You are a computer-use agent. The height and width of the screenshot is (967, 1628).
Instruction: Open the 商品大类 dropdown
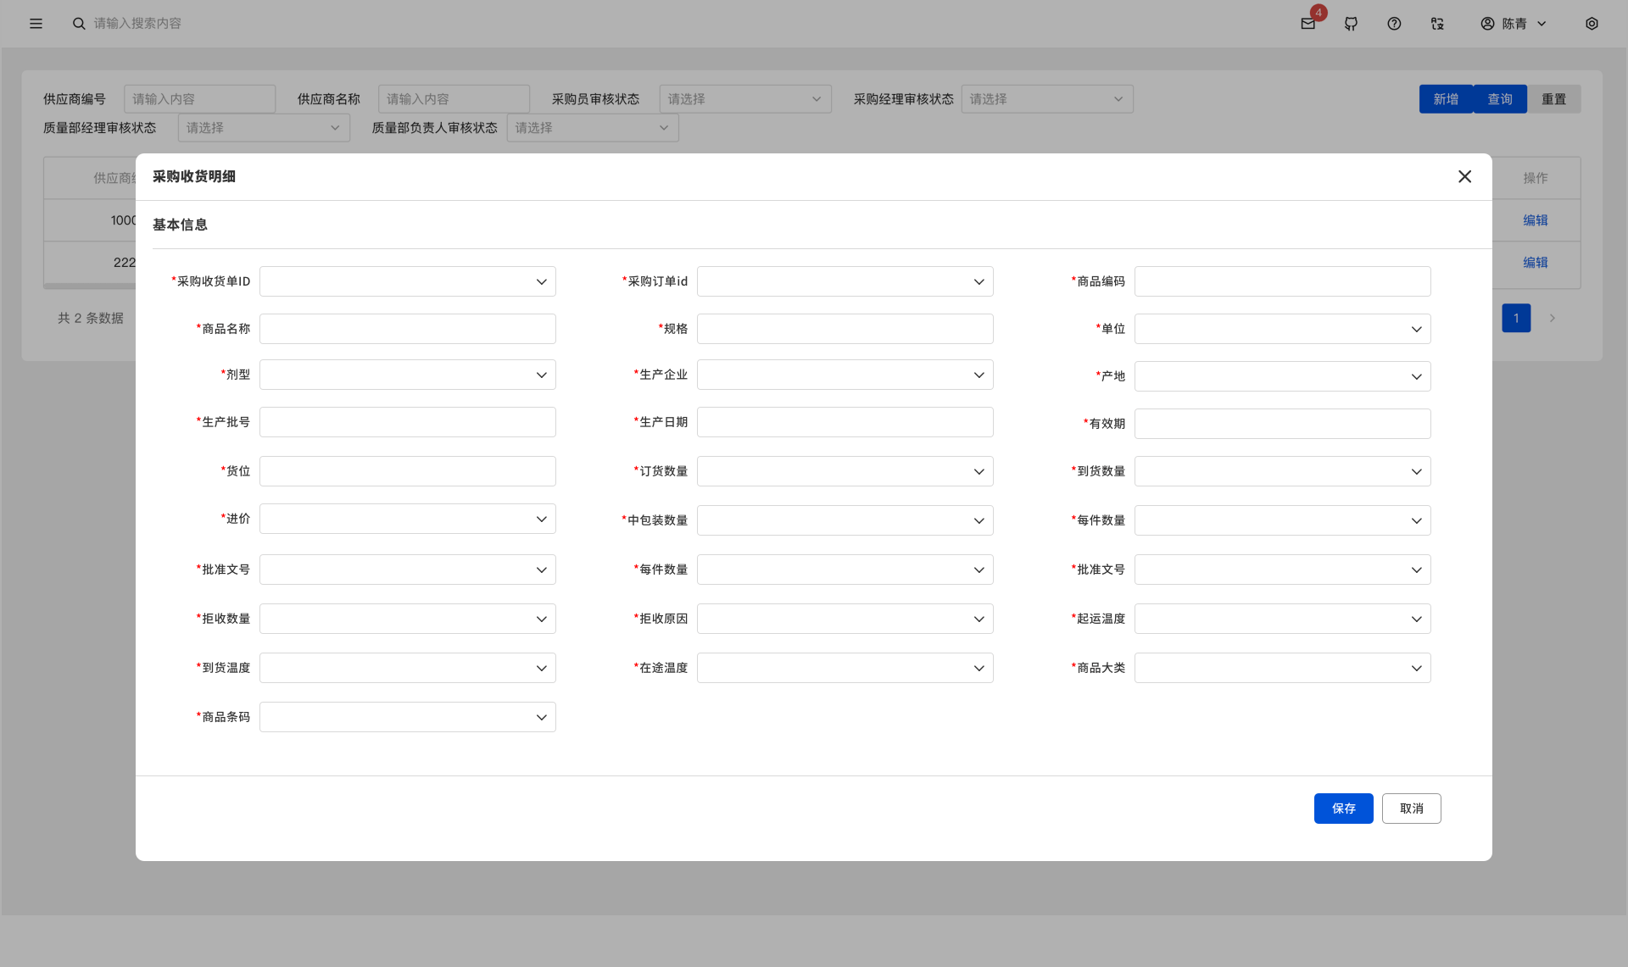[1282, 668]
